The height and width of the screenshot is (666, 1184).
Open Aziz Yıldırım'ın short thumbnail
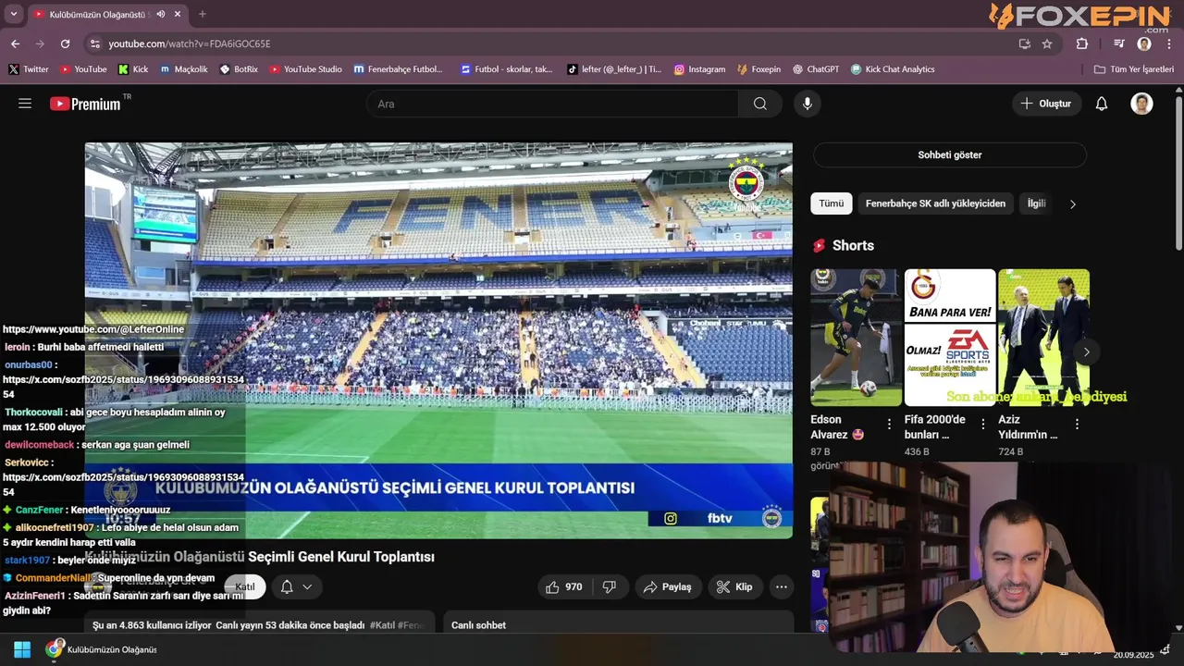pyautogui.click(x=1043, y=338)
